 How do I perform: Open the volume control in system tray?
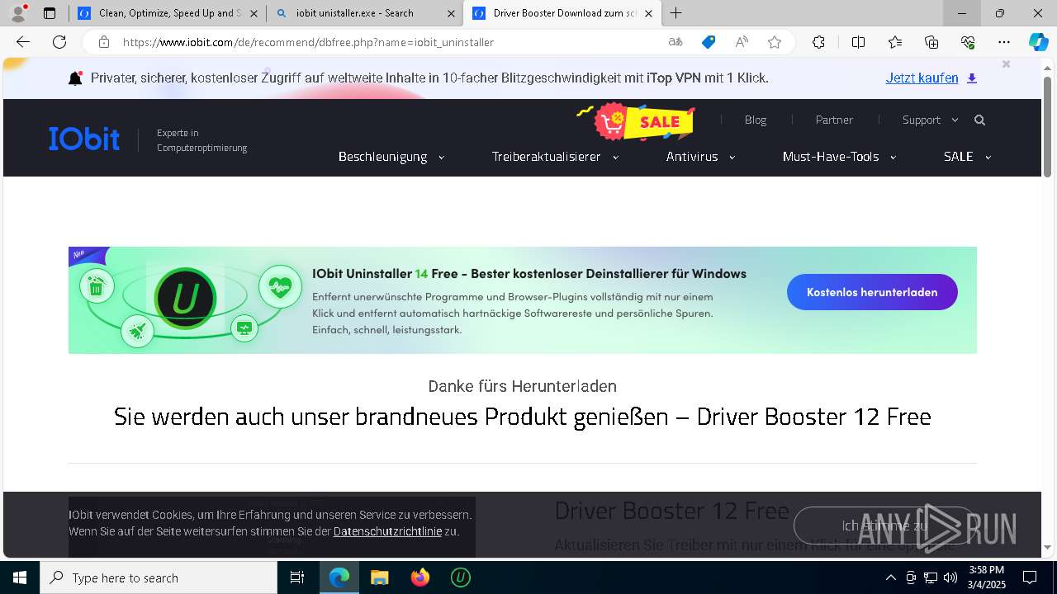950,577
